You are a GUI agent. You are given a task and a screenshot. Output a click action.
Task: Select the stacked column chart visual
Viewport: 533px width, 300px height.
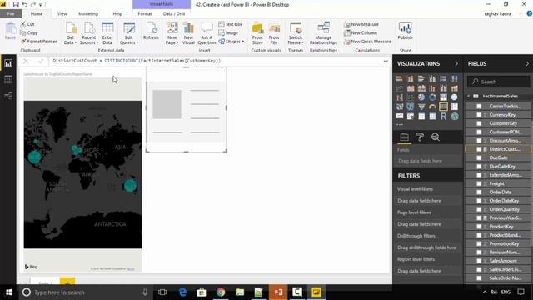tap(411, 79)
